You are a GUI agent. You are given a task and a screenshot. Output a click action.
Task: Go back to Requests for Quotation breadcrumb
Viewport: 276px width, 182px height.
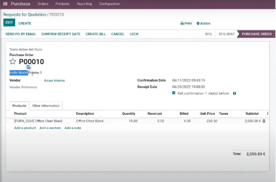(x=25, y=15)
